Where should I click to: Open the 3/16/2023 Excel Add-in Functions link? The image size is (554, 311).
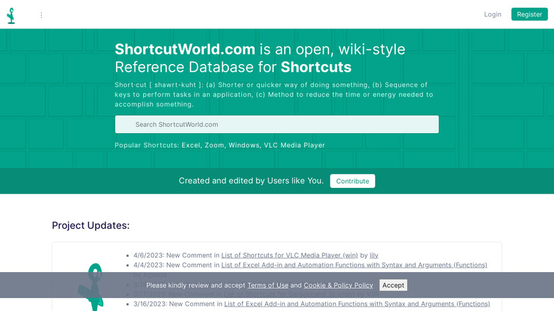(x=357, y=304)
